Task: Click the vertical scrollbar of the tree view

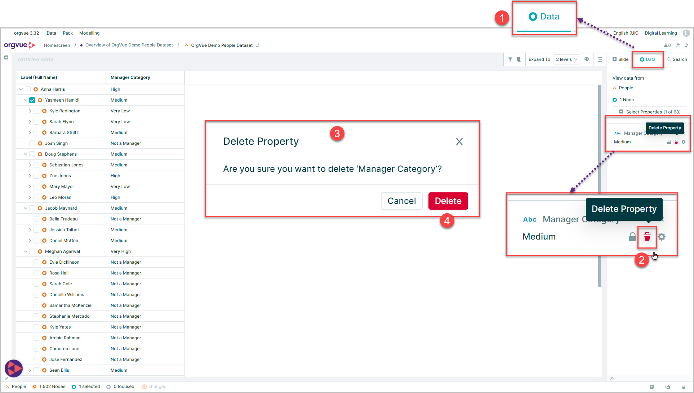Action: (600, 186)
